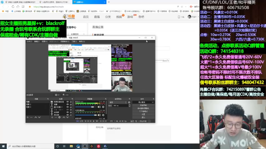Viewport: 266px width, 149px height.
Task: Click the start virtual camera button
Action: click(x=143, y=108)
